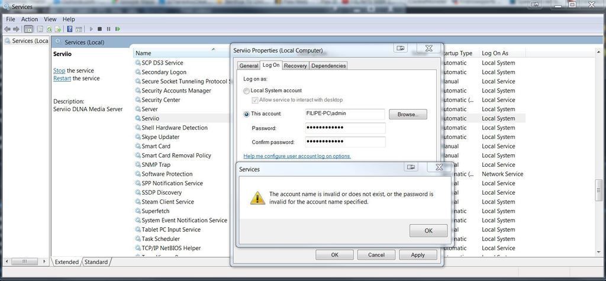Switch to the Dependencies tab
This screenshot has height=281, width=606.
328,66
